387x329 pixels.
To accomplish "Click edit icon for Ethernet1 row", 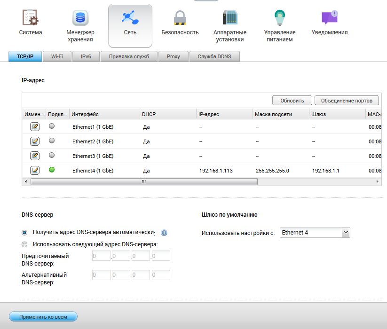I will click(x=35, y=127).
